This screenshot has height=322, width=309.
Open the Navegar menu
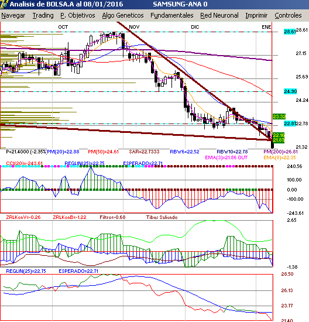click(13, 15)
